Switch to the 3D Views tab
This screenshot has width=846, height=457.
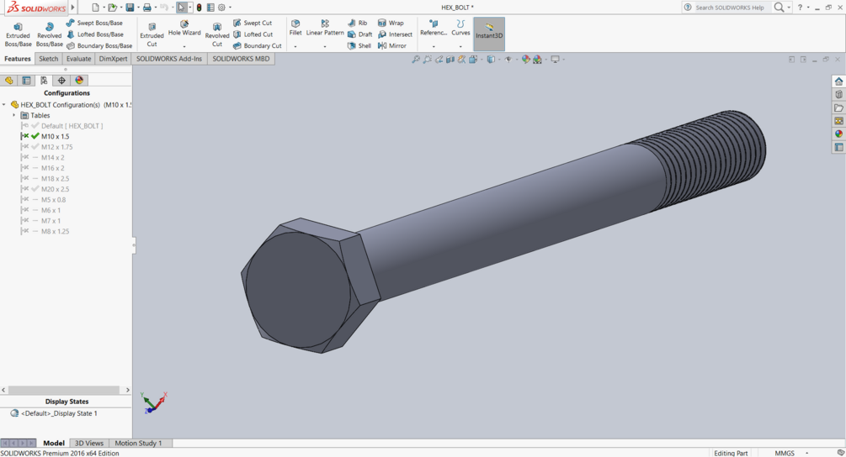(89, 443)
